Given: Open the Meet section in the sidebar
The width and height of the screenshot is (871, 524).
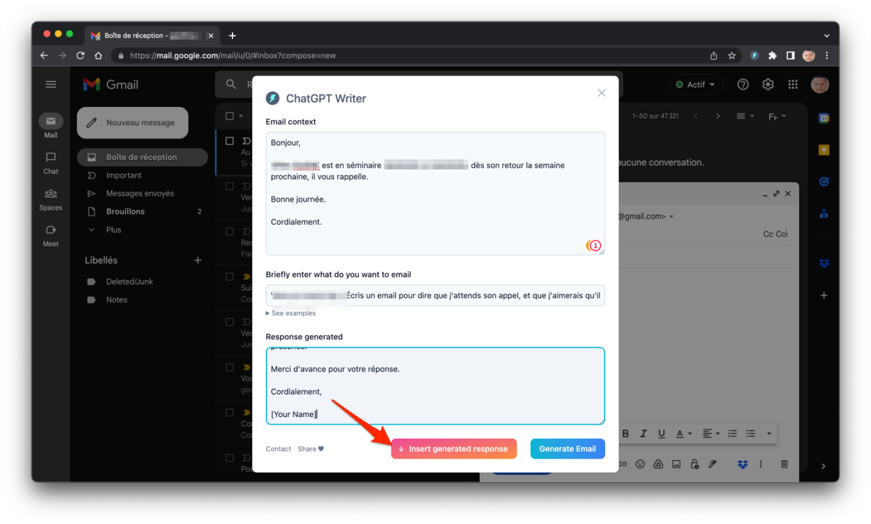Looking at the screenshot, I should [x=51, y=235].
